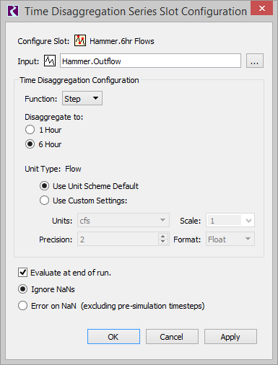
Task: Click the Apply button
Action: (x=230, y=337)
